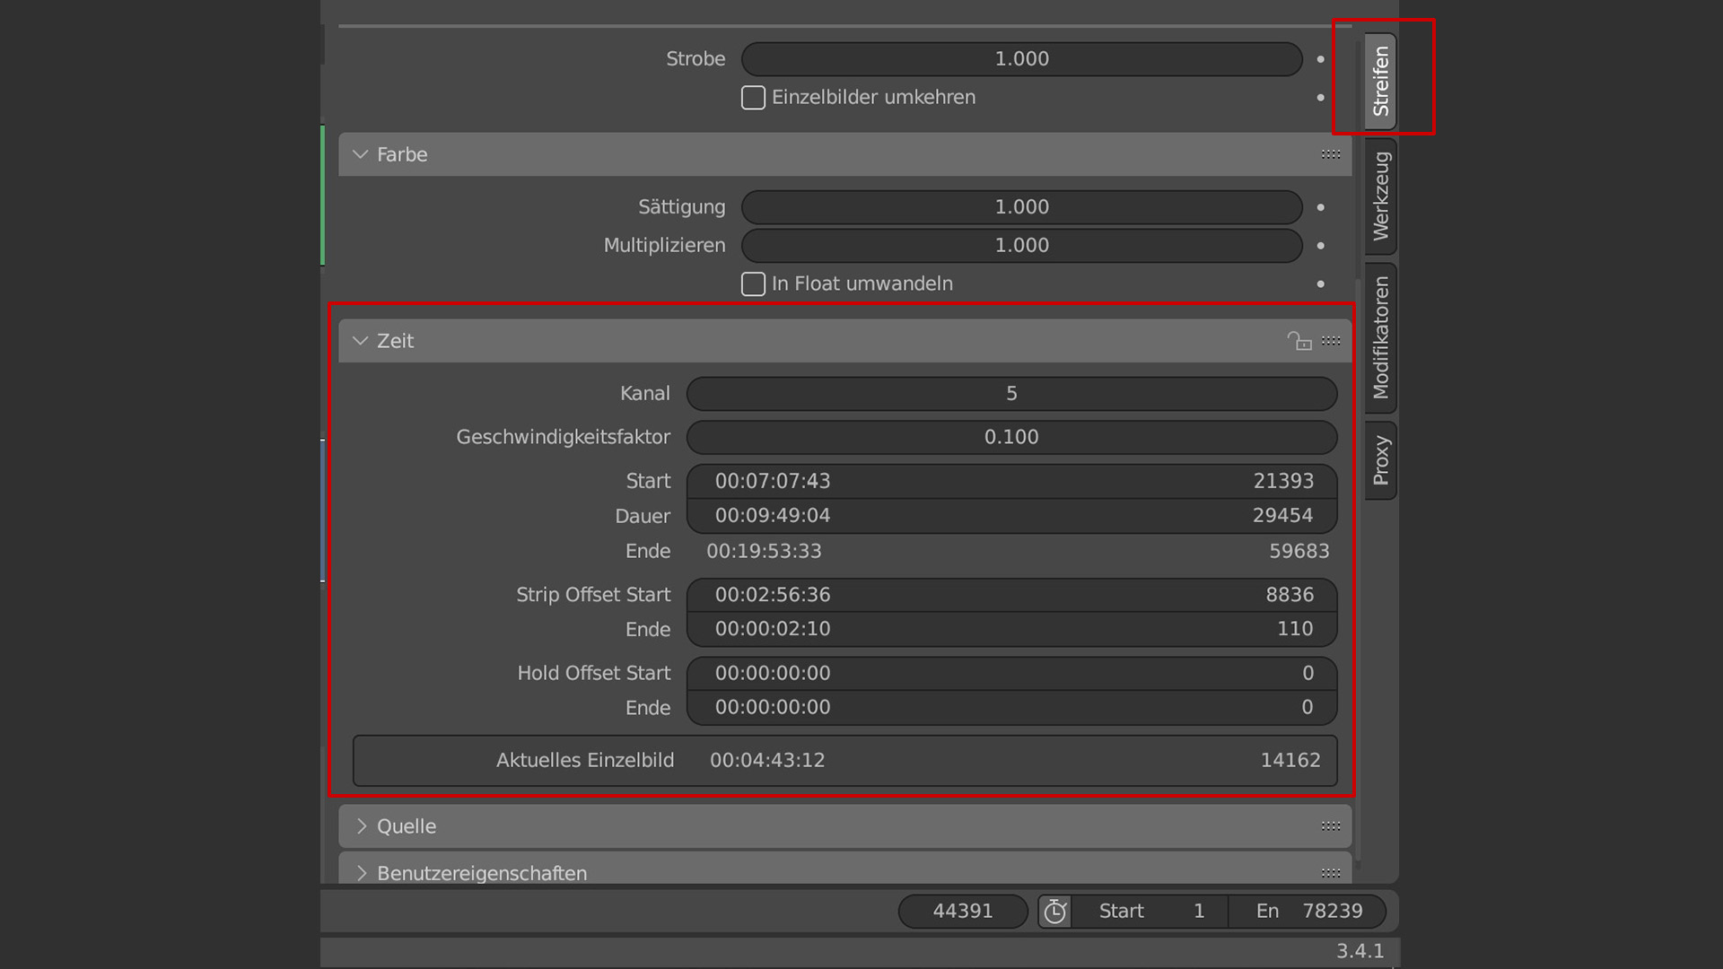The height and width of the screenshot is (969, 1723).
Task: Click the Kanal number field
Action: [x=1011, y=393]
